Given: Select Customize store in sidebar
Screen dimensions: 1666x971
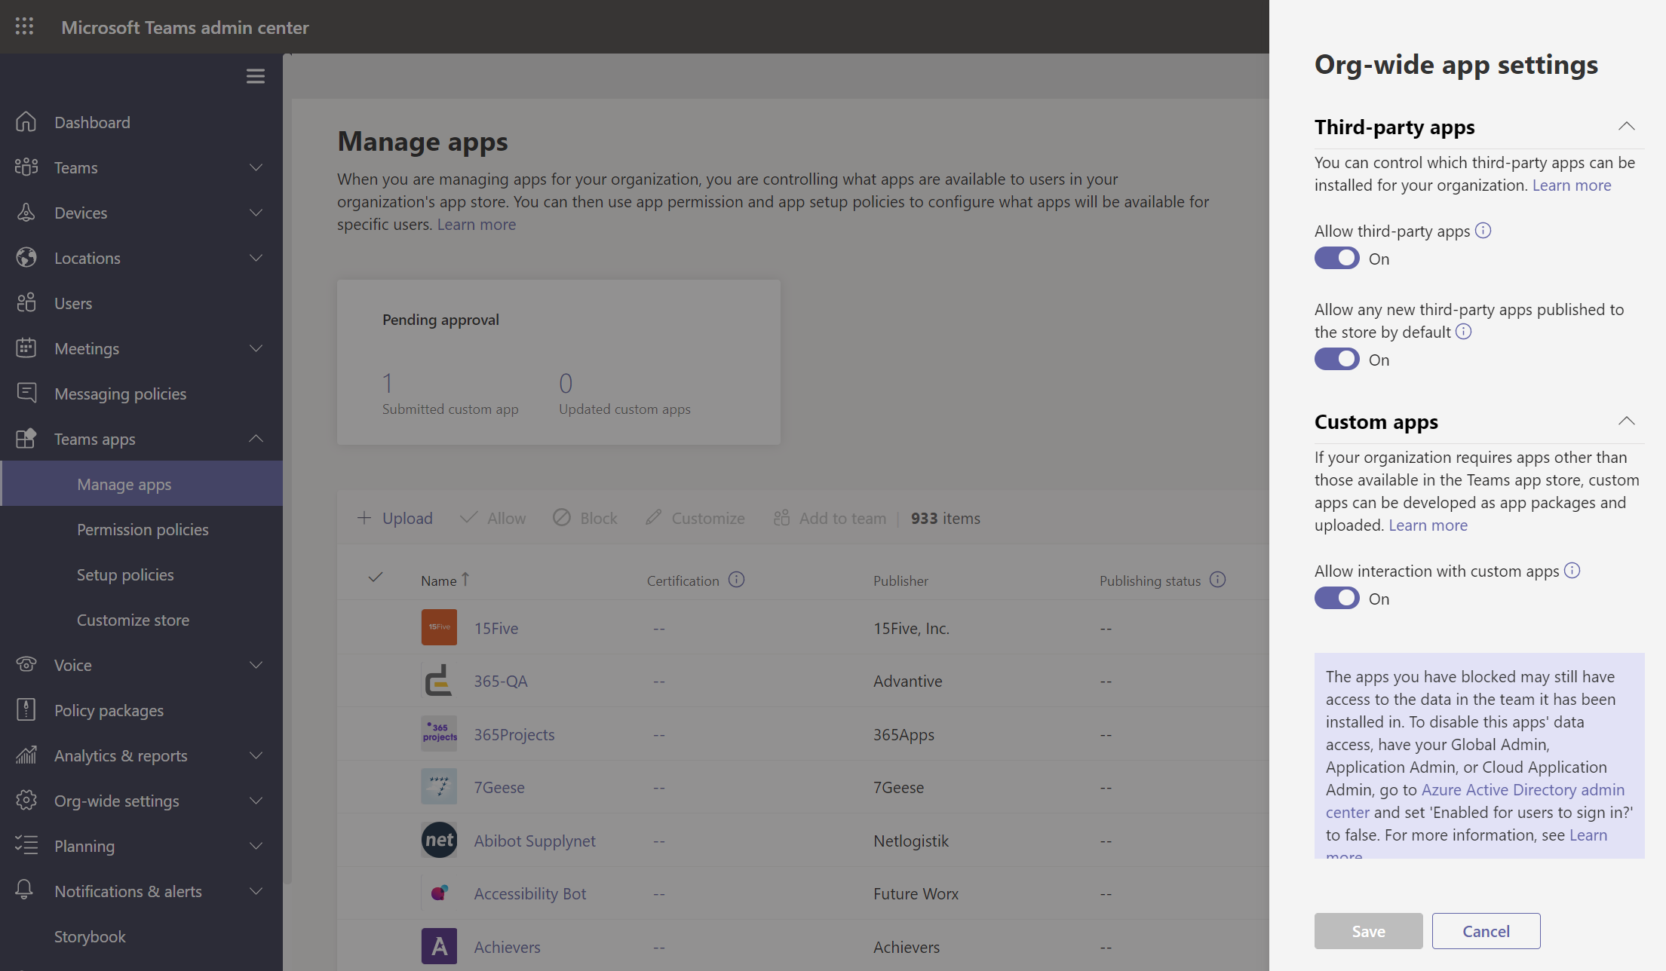Looking at the screenshot, I should coord(133,620).
